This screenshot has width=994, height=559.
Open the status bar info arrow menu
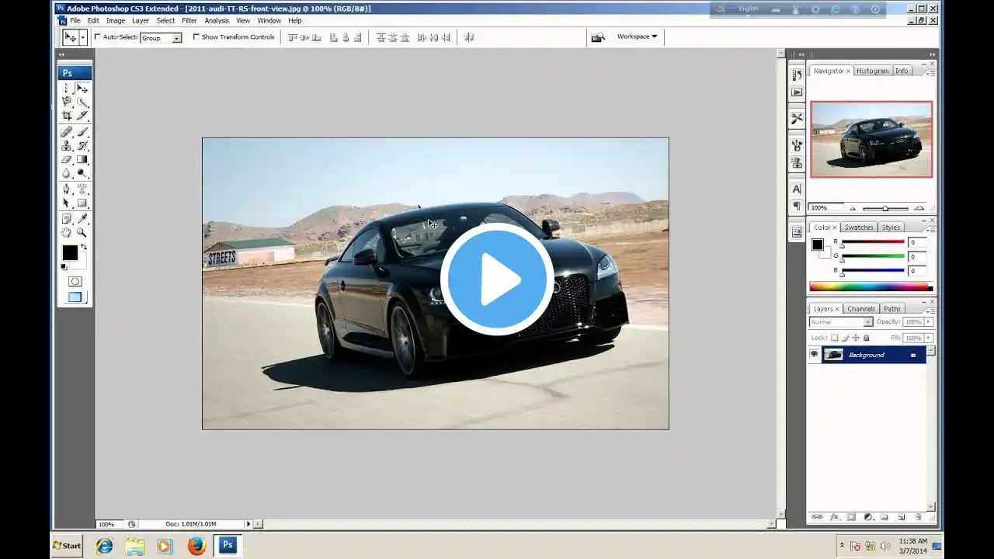[248, 524]
